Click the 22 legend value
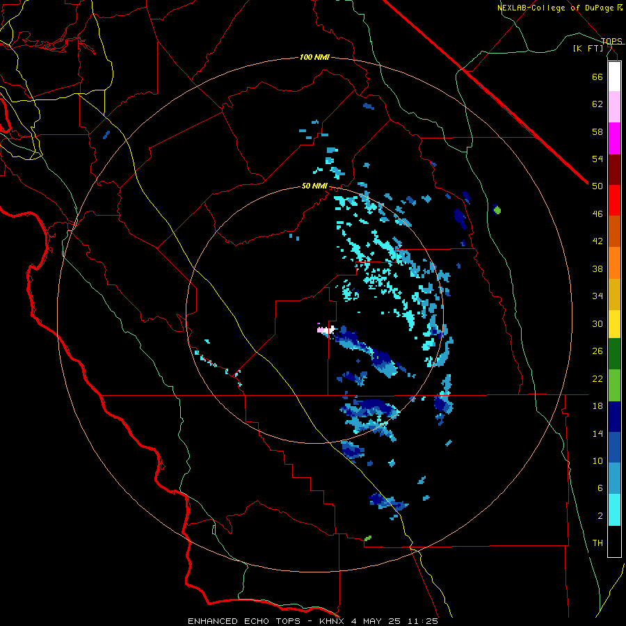This screenshot has width=626, height=626. [x=597, y=379]
